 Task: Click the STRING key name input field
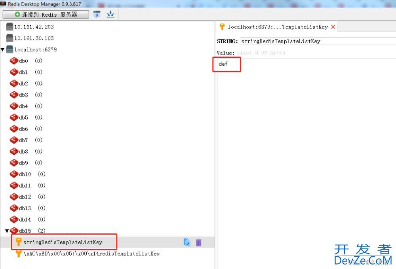[318, 41]
